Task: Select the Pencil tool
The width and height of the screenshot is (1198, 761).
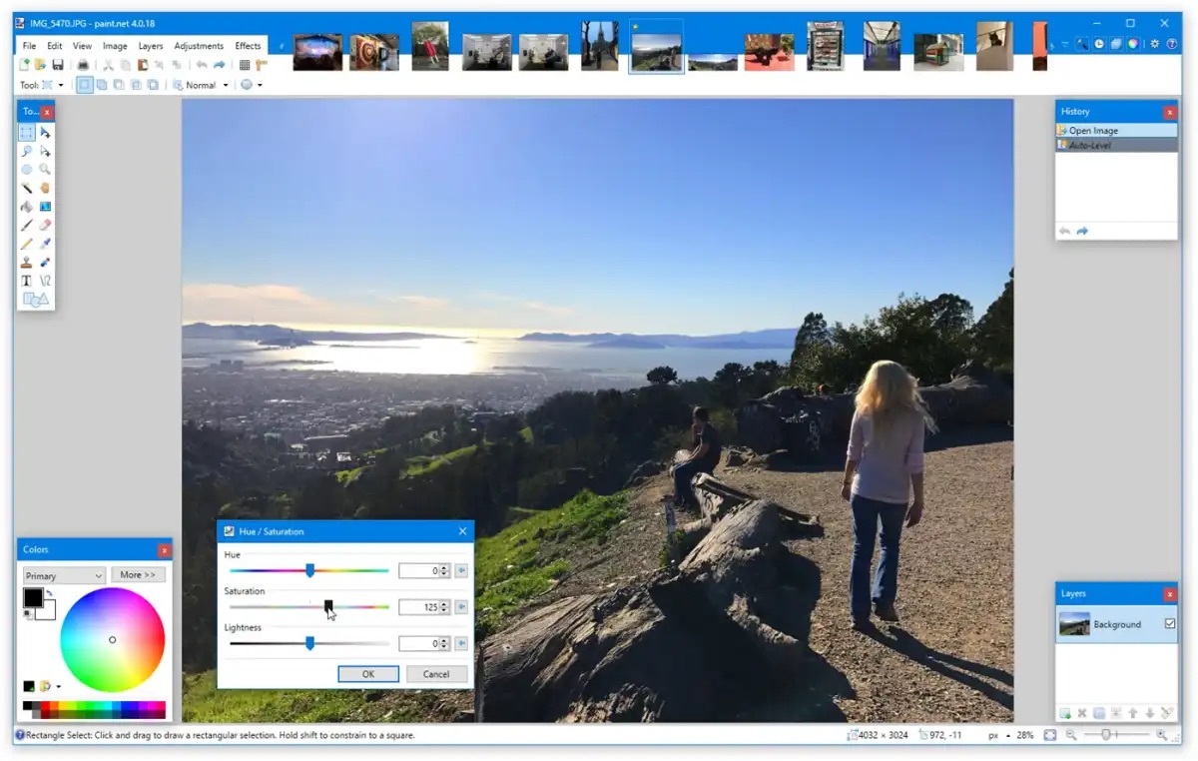Action: (27, 244)
